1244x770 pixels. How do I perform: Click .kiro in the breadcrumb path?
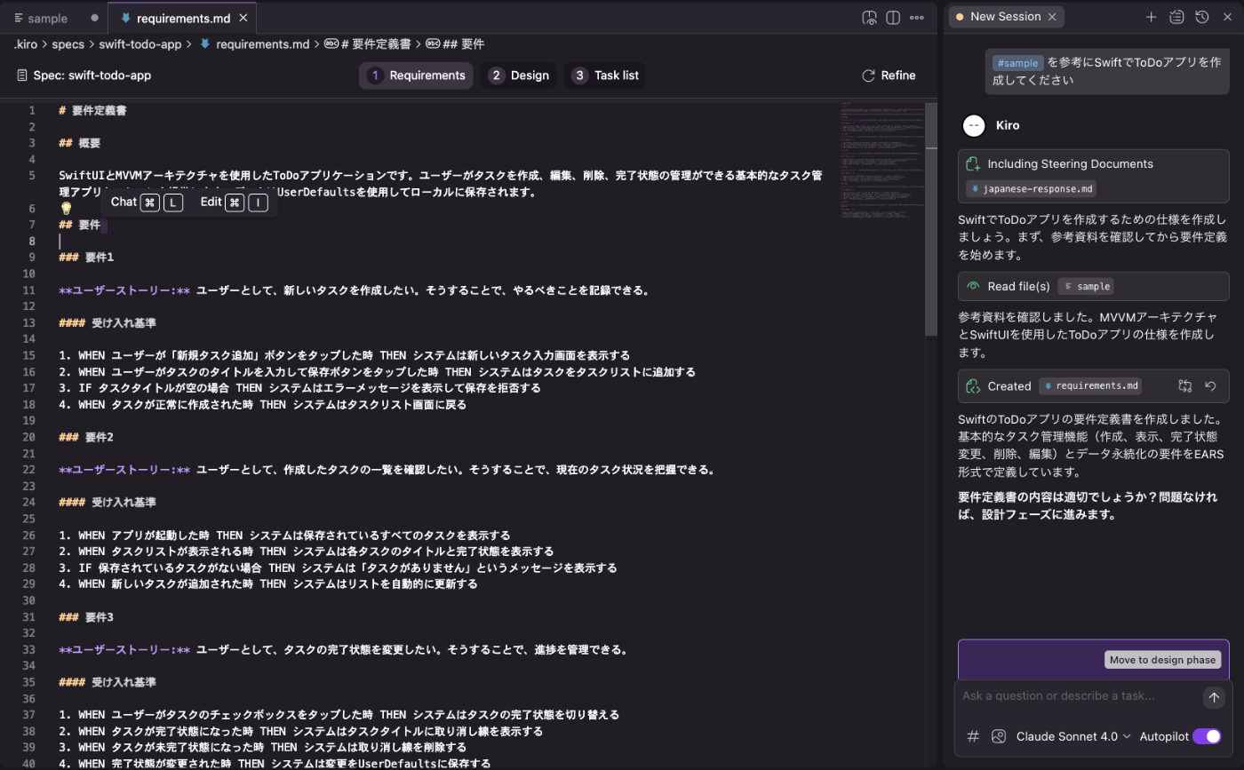(26, 44)
